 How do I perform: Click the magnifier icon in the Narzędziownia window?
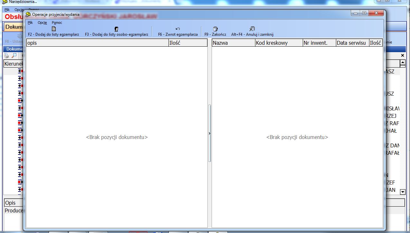[14, 56]
